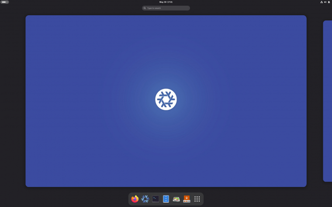The image size is (332, 207).
Task: Open the NixOS snowflake app in dock
Action: (x=145, y=199)
